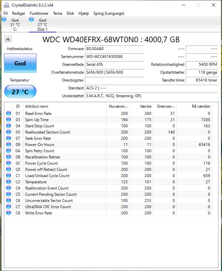This screenshot has width=222, height=271.
Task: Click status orb of Seek Error Rate row
Action: pyautogui.click(x=9, y=138)
